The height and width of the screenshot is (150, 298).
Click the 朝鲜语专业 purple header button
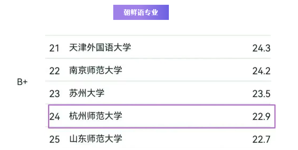141,12
